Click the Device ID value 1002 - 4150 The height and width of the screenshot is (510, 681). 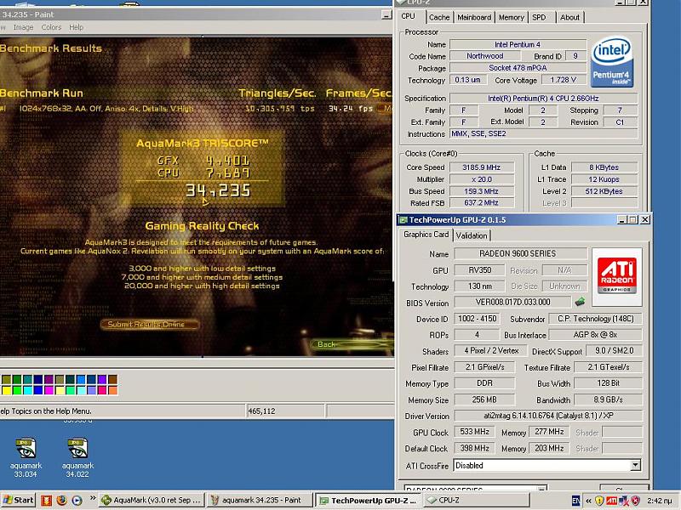[x=477, y=319]
